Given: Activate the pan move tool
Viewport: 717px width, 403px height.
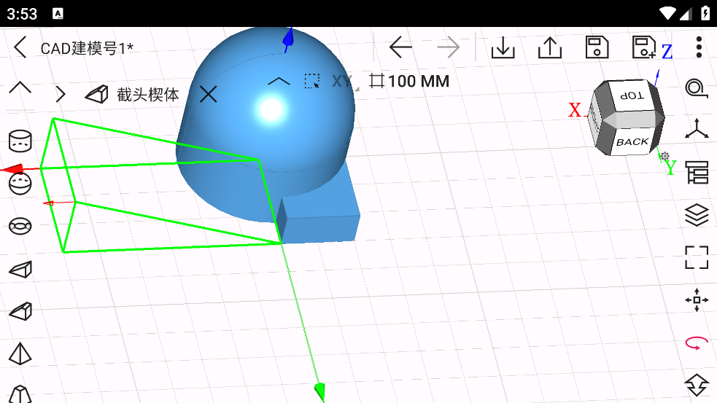Looking at the screenshot, I should (x=697, y=300).
